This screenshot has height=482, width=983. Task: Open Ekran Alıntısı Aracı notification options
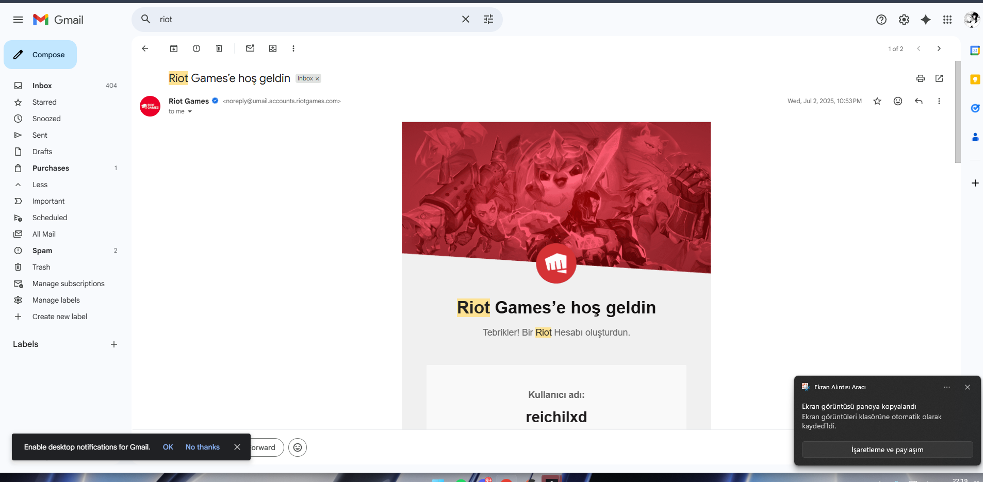click(947, 387)
